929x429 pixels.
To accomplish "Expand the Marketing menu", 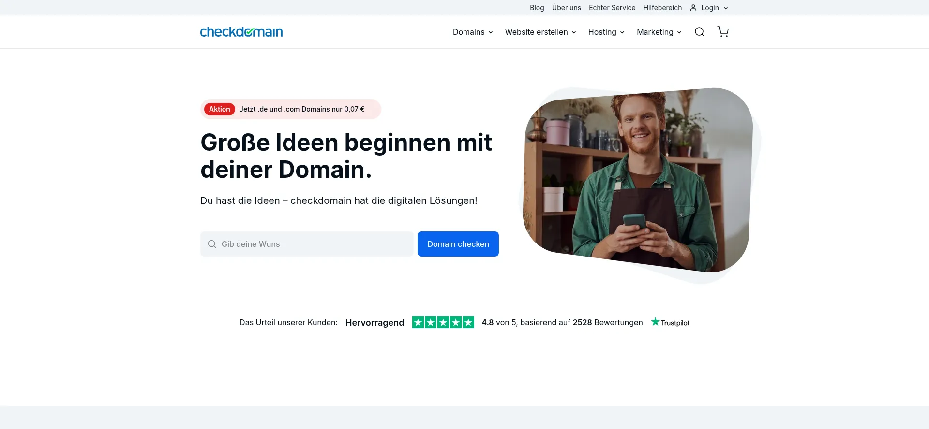I will coord(659,32).
